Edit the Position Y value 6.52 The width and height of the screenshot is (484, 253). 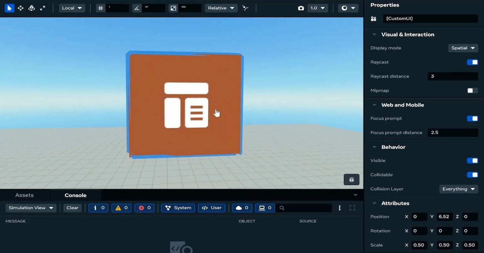(x=445, y=217)
